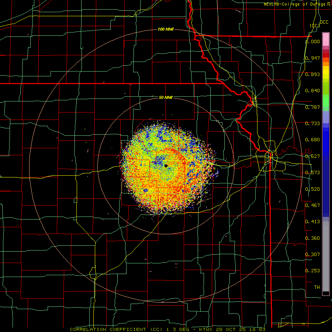Select the 0.947 scale value

coord(312,58)
